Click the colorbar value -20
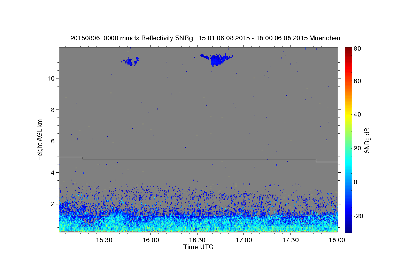The image size is (418, 279). (359, 216)
